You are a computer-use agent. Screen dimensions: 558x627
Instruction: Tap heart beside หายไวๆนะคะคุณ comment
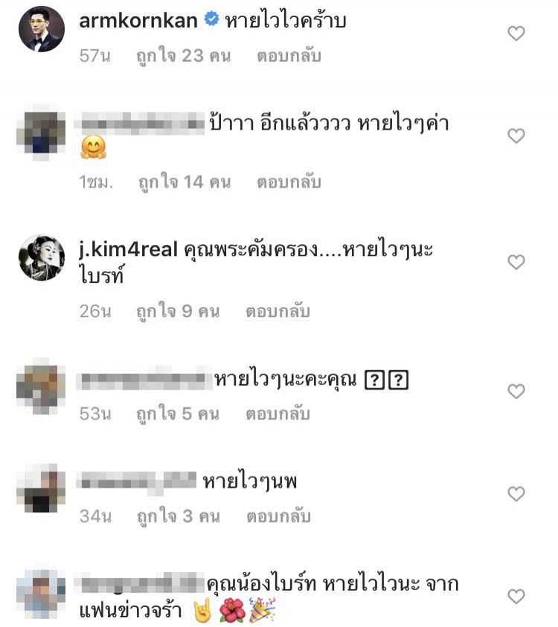pyautogui.click(x=516, y=391)
